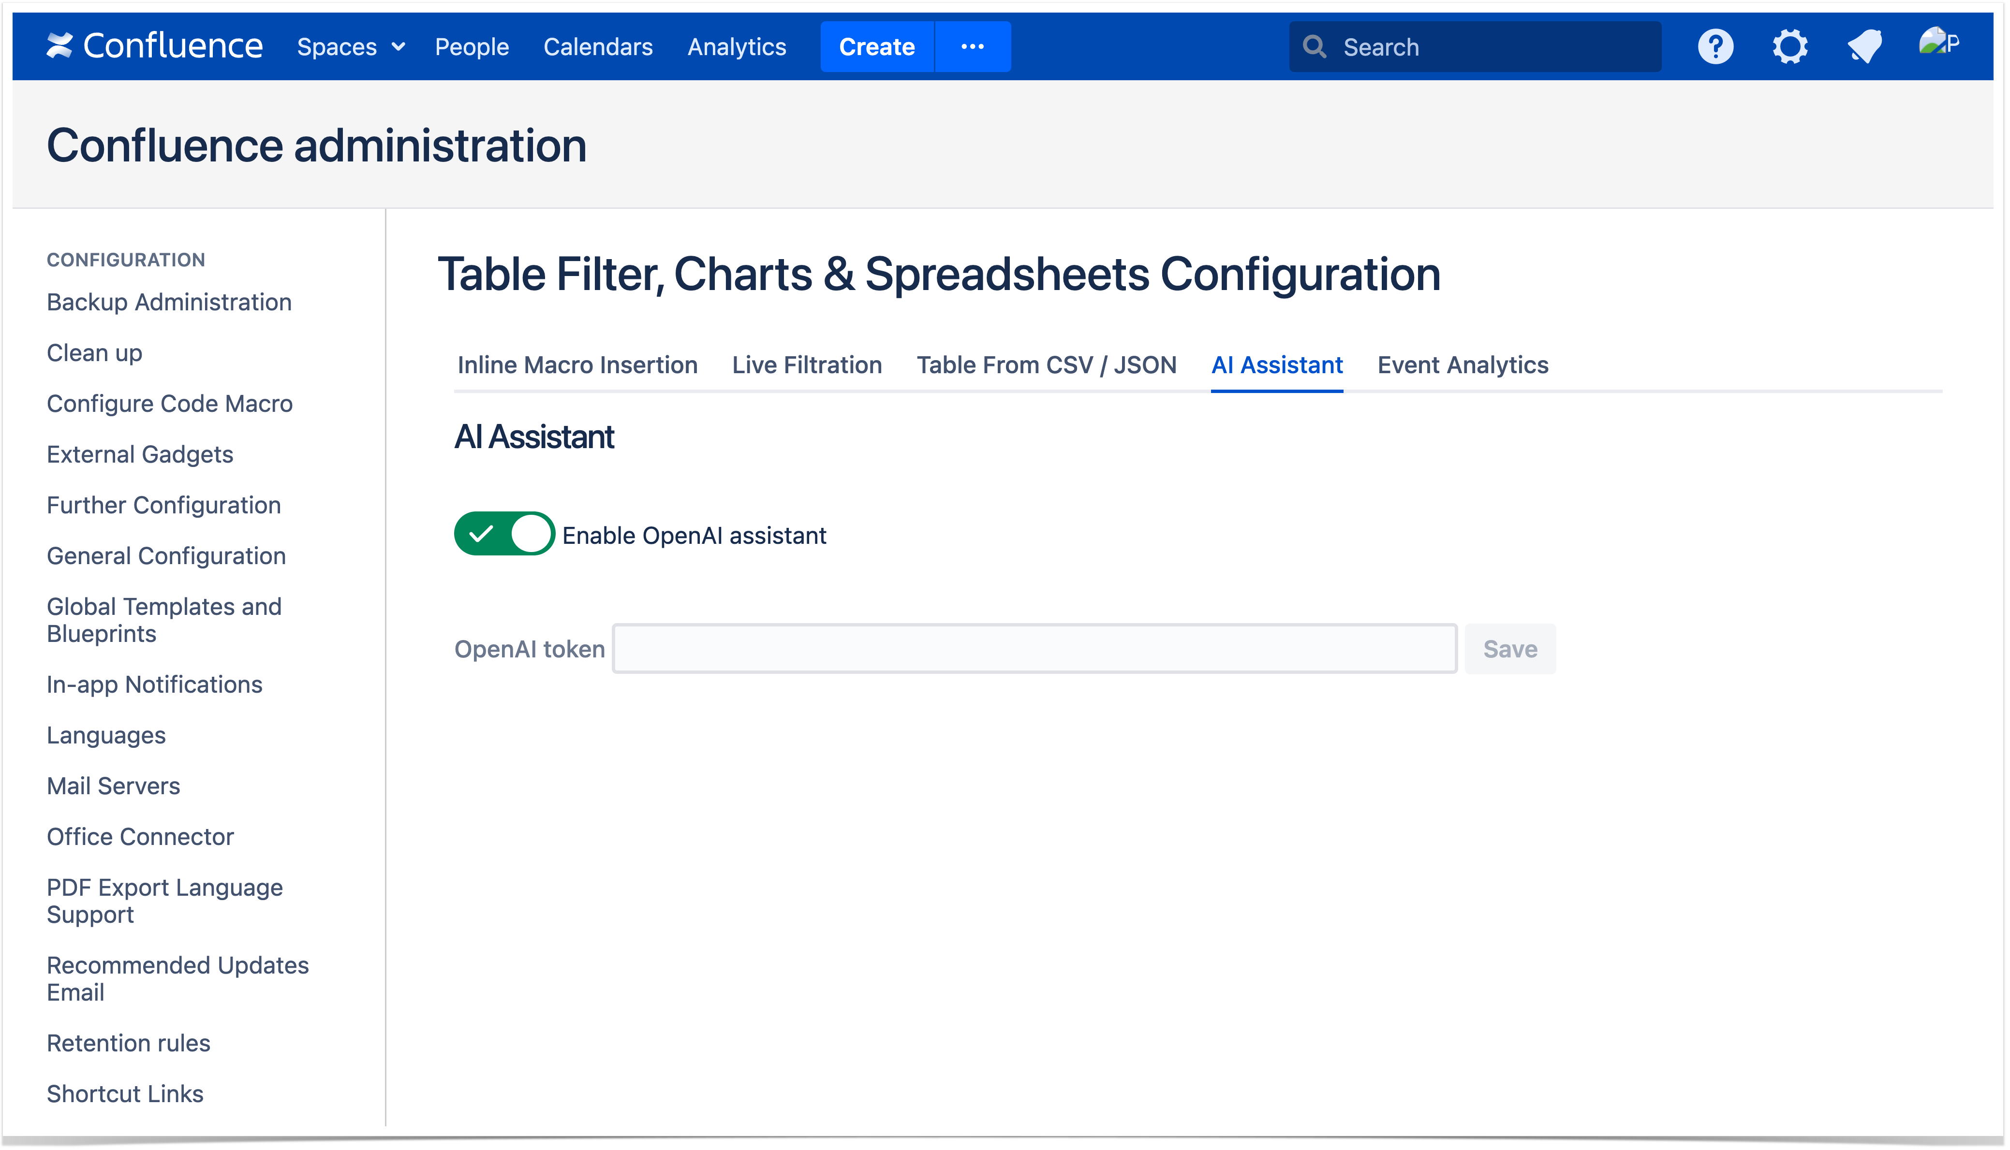
Task: Select the Table From CSV / JSON tab
Action: coord(1046,365)
